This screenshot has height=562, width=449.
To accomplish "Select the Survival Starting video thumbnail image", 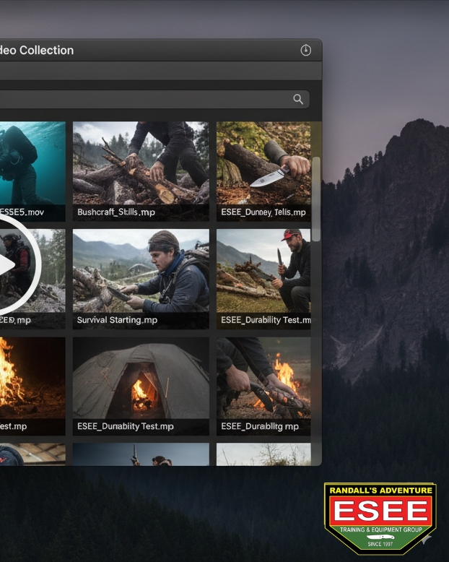I will click(141, 271).
